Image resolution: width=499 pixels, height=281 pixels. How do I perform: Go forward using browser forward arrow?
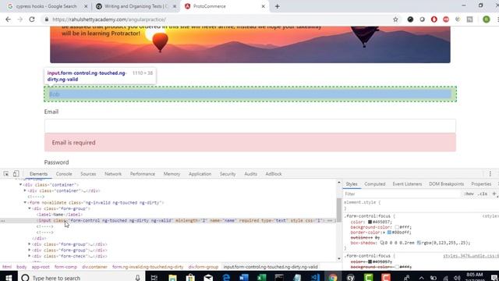(x=19, y=20)
